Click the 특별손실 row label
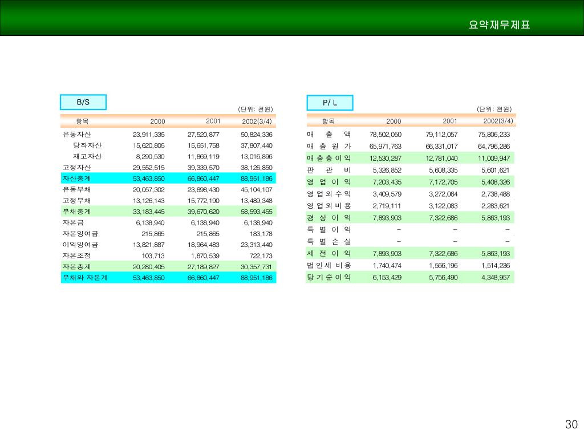Screen dimensions: 584x438 point(329,241)
